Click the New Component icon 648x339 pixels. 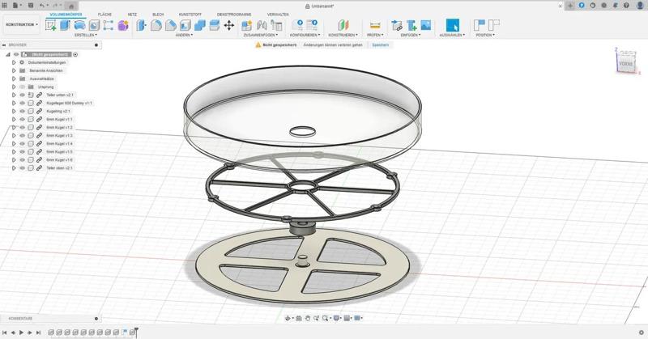[x=247, y=25]
